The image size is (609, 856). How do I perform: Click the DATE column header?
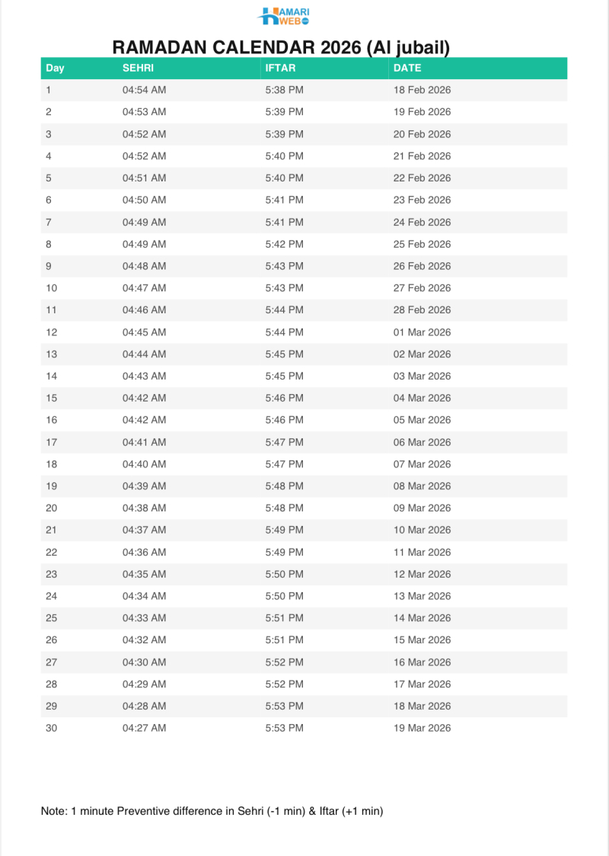[407, 68]
